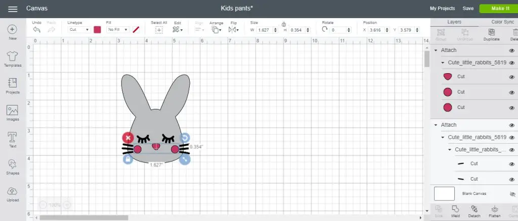Collapse nested Cute_little_rabbits_... subgroup
The image size is (518, 221).
pos(450,149)
